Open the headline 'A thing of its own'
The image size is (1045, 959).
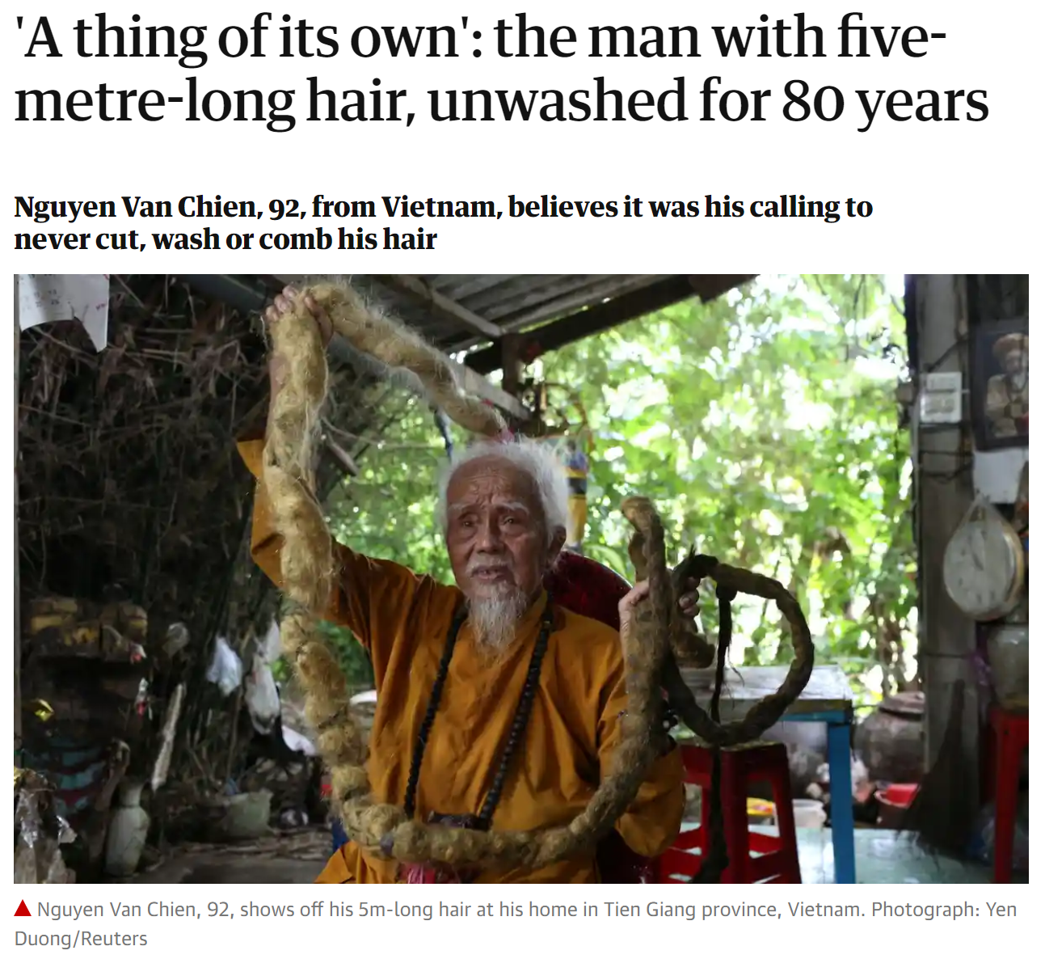501,70
